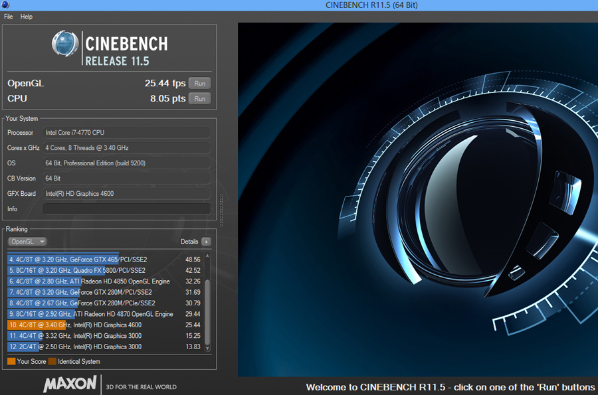Click the ranking list scroll down arrow
Screen dimensions: 598x395
(207, 348)
